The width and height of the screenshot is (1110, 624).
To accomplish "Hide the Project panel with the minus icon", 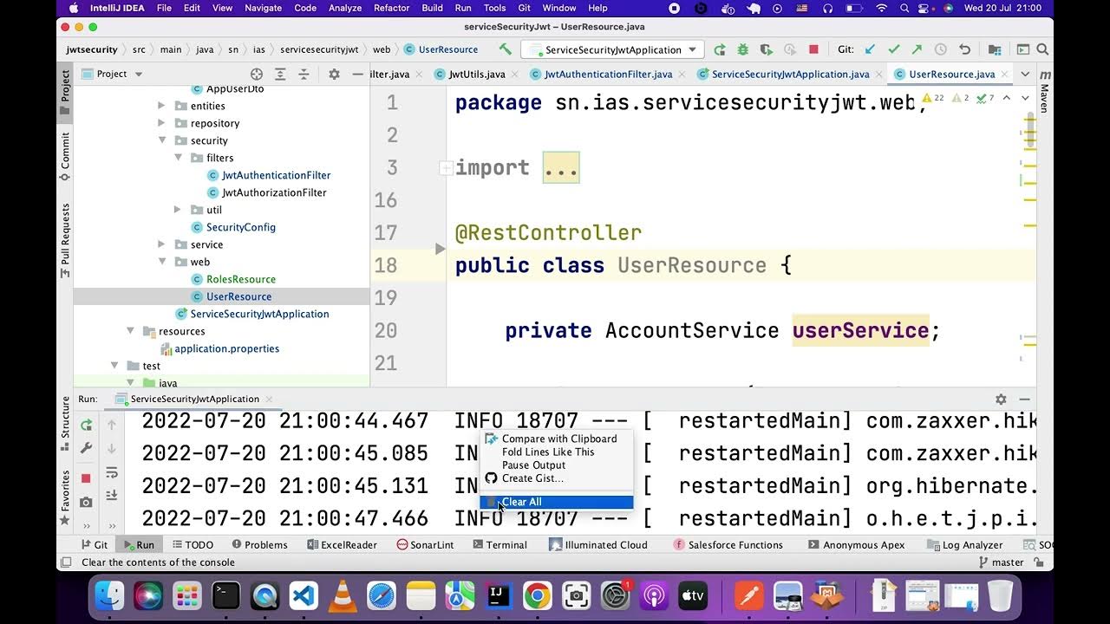I will (x=357, y=75).
